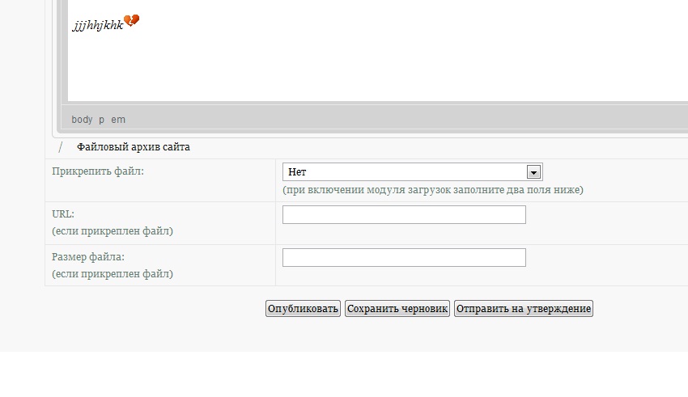This screenshot has width=688, height=397.
Task: Click the Сохранить черновик button
Action: tap(397, 309)
